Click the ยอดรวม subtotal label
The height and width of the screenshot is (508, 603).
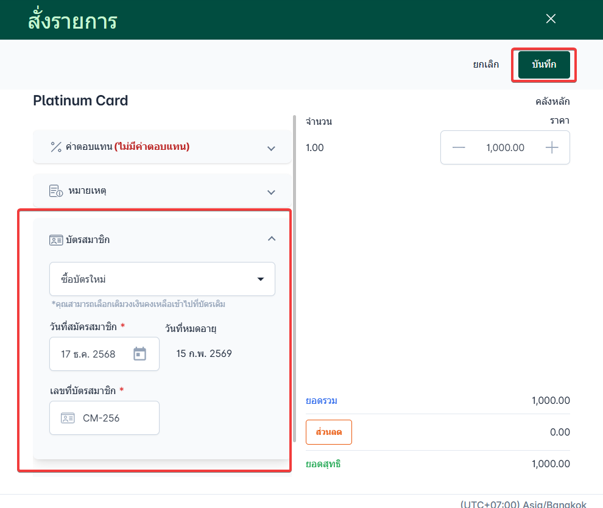pyautogui.click(x=322, y=401)
